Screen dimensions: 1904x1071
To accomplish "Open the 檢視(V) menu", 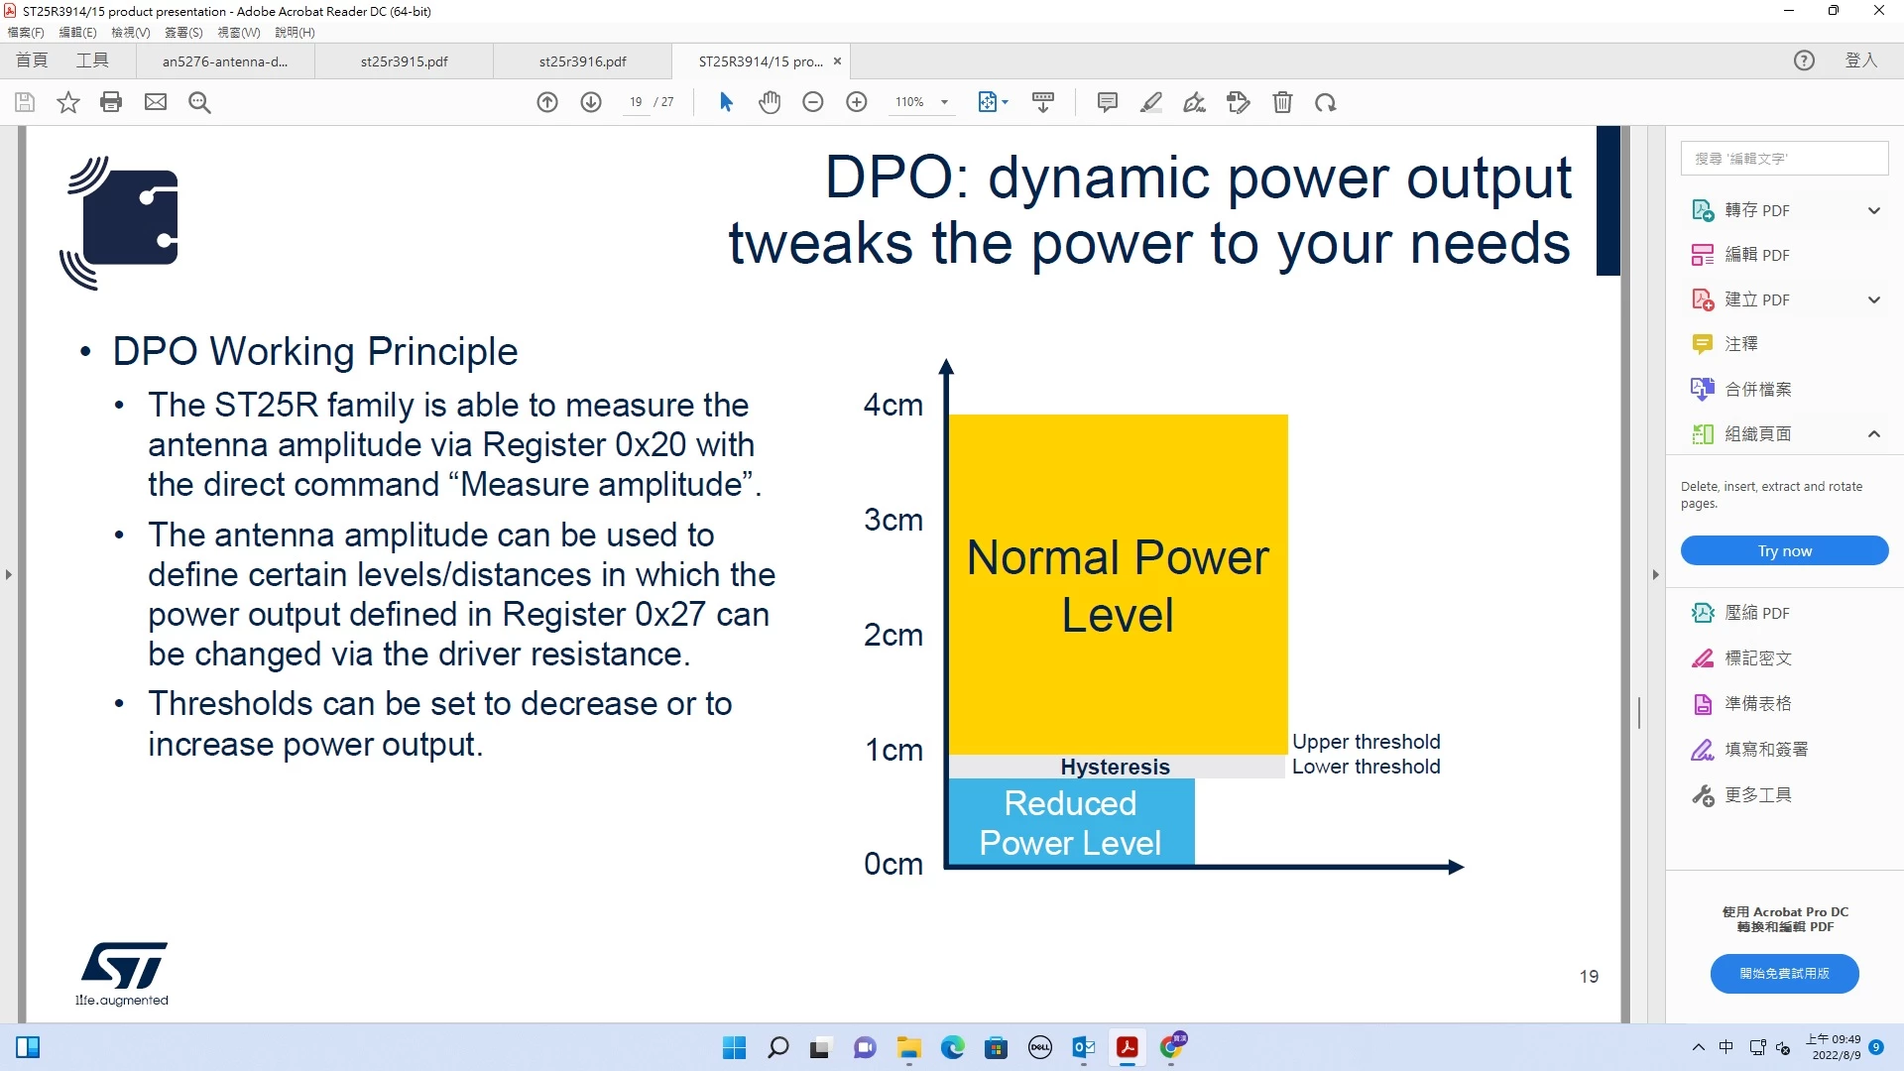I will [131, 33].
